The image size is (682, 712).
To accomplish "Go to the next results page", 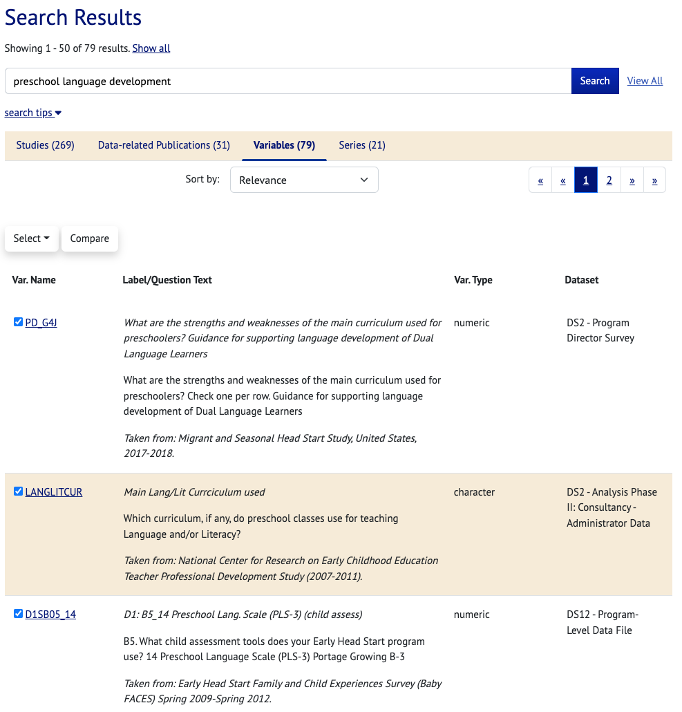I will tap(632, 180).
